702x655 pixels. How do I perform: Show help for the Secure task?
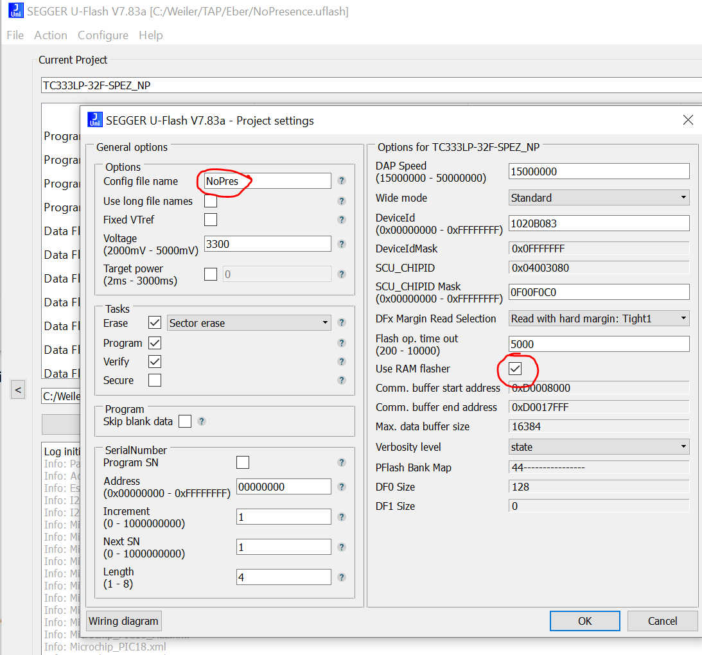(x=342, y=380)
